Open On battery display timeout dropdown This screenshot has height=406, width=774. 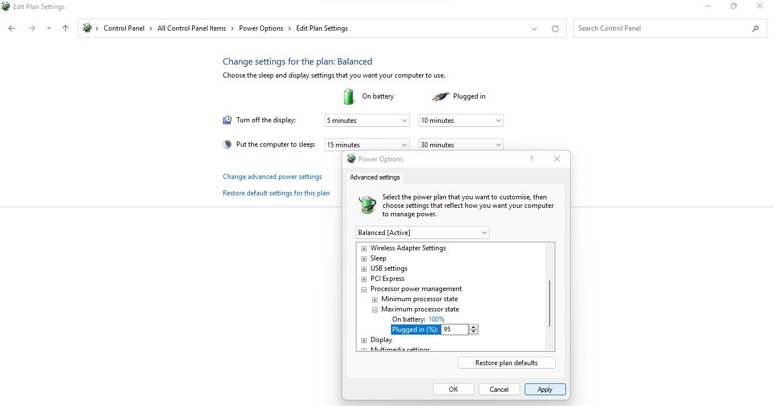click(x=367, y=121)
